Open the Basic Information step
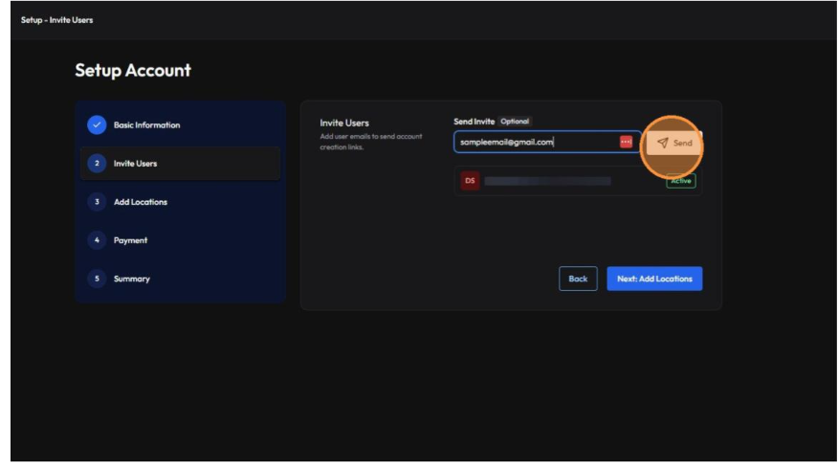The width and height of the screenshot is (838, 470). (x=180, y=125)
